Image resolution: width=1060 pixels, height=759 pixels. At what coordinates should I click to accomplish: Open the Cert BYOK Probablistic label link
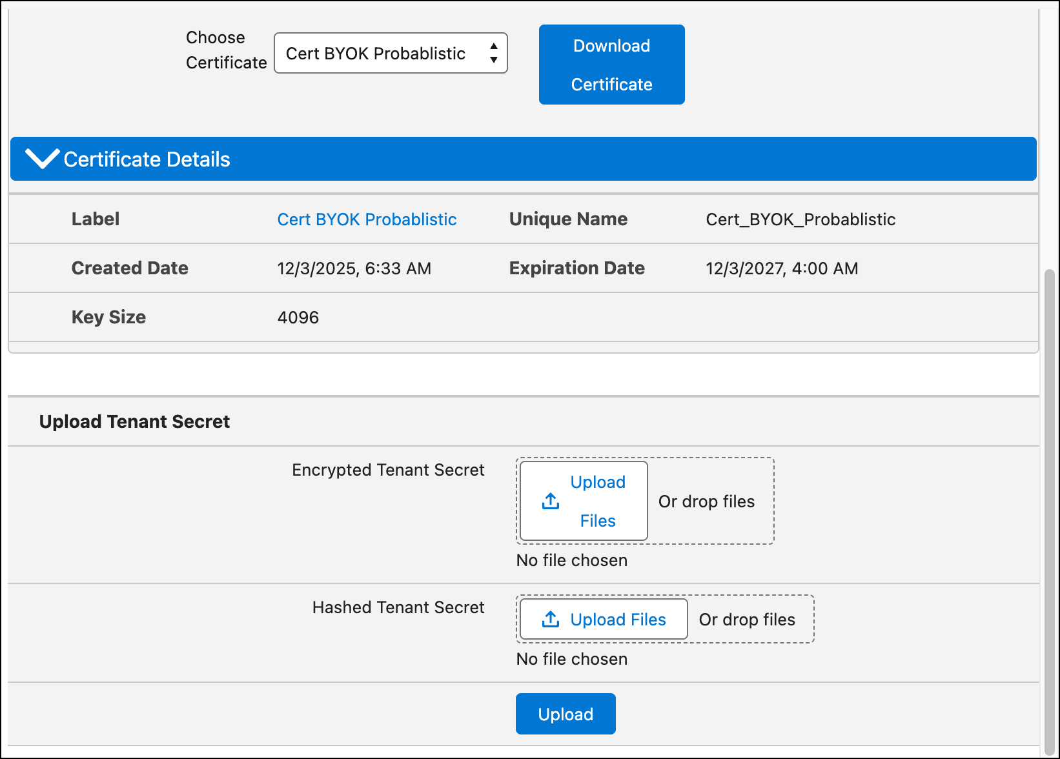[x=367, y=219]
